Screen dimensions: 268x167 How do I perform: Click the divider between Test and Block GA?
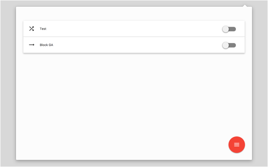click(x=134, y=37)
